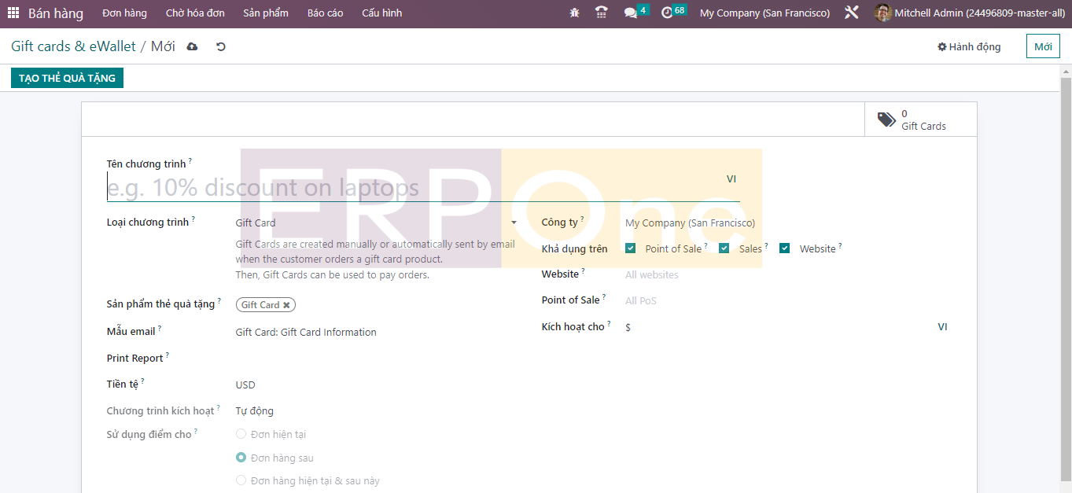
Task: Open the clock activities icon
Action: [668, 13]
